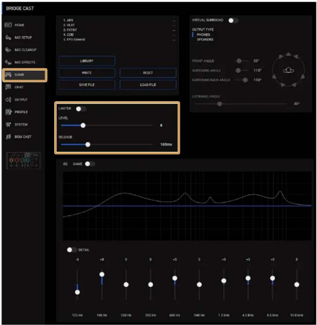
Task: Click the EQ frequency response graph
Action: coord(187,206)
